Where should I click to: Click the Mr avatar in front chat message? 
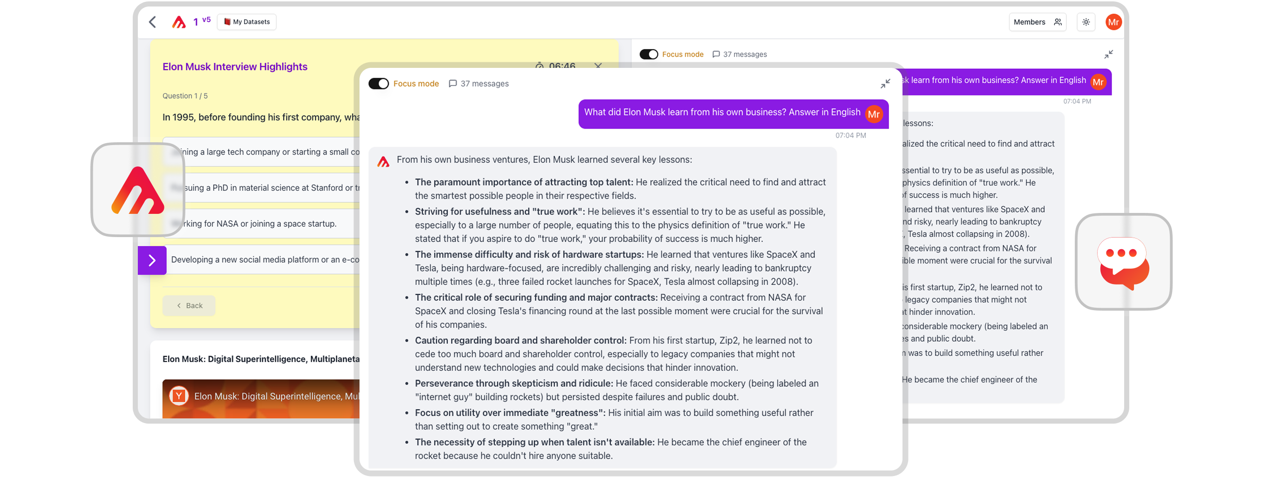point(874,114)
